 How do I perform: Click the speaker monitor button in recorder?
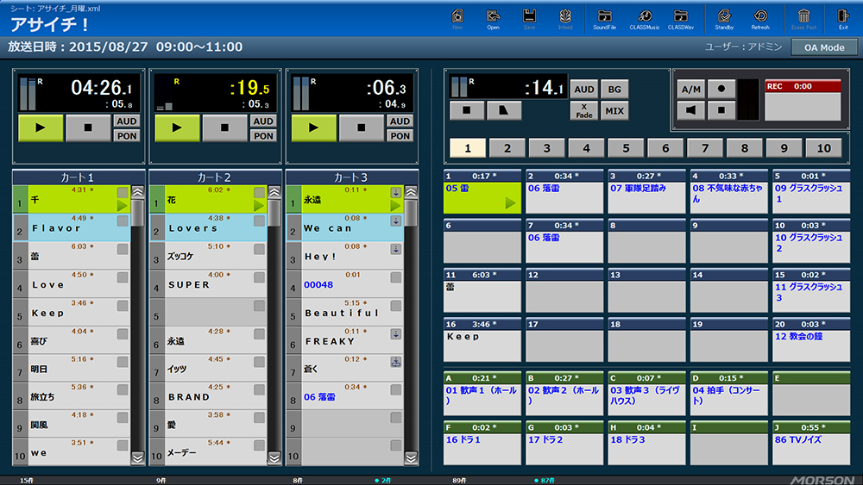690,110
